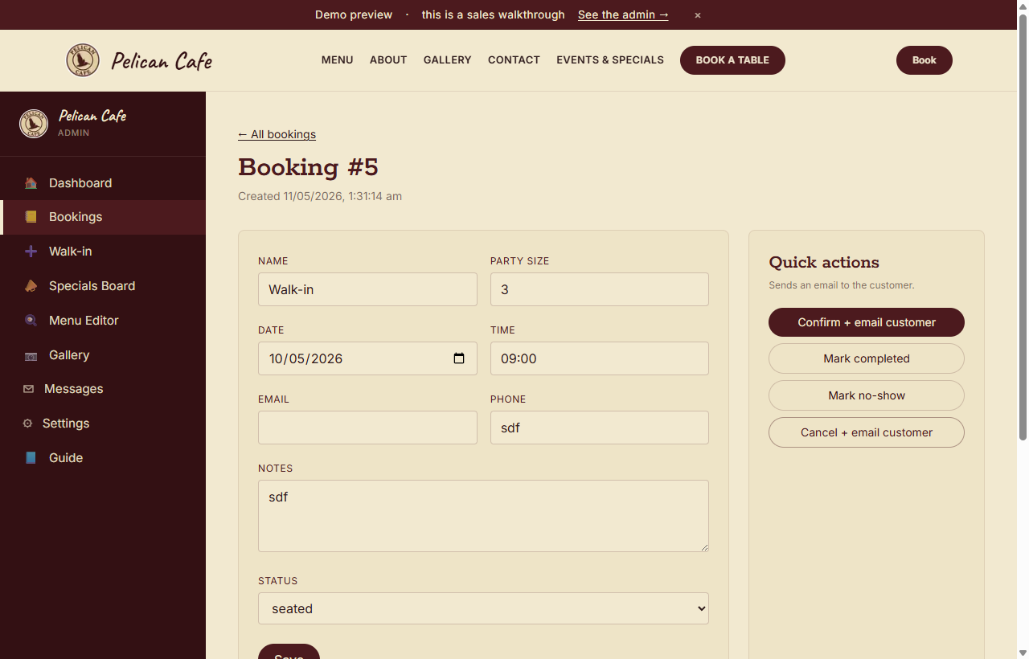Open Specials Board in the sidebar
The image size is (1029, 659).
click(103, 286)
